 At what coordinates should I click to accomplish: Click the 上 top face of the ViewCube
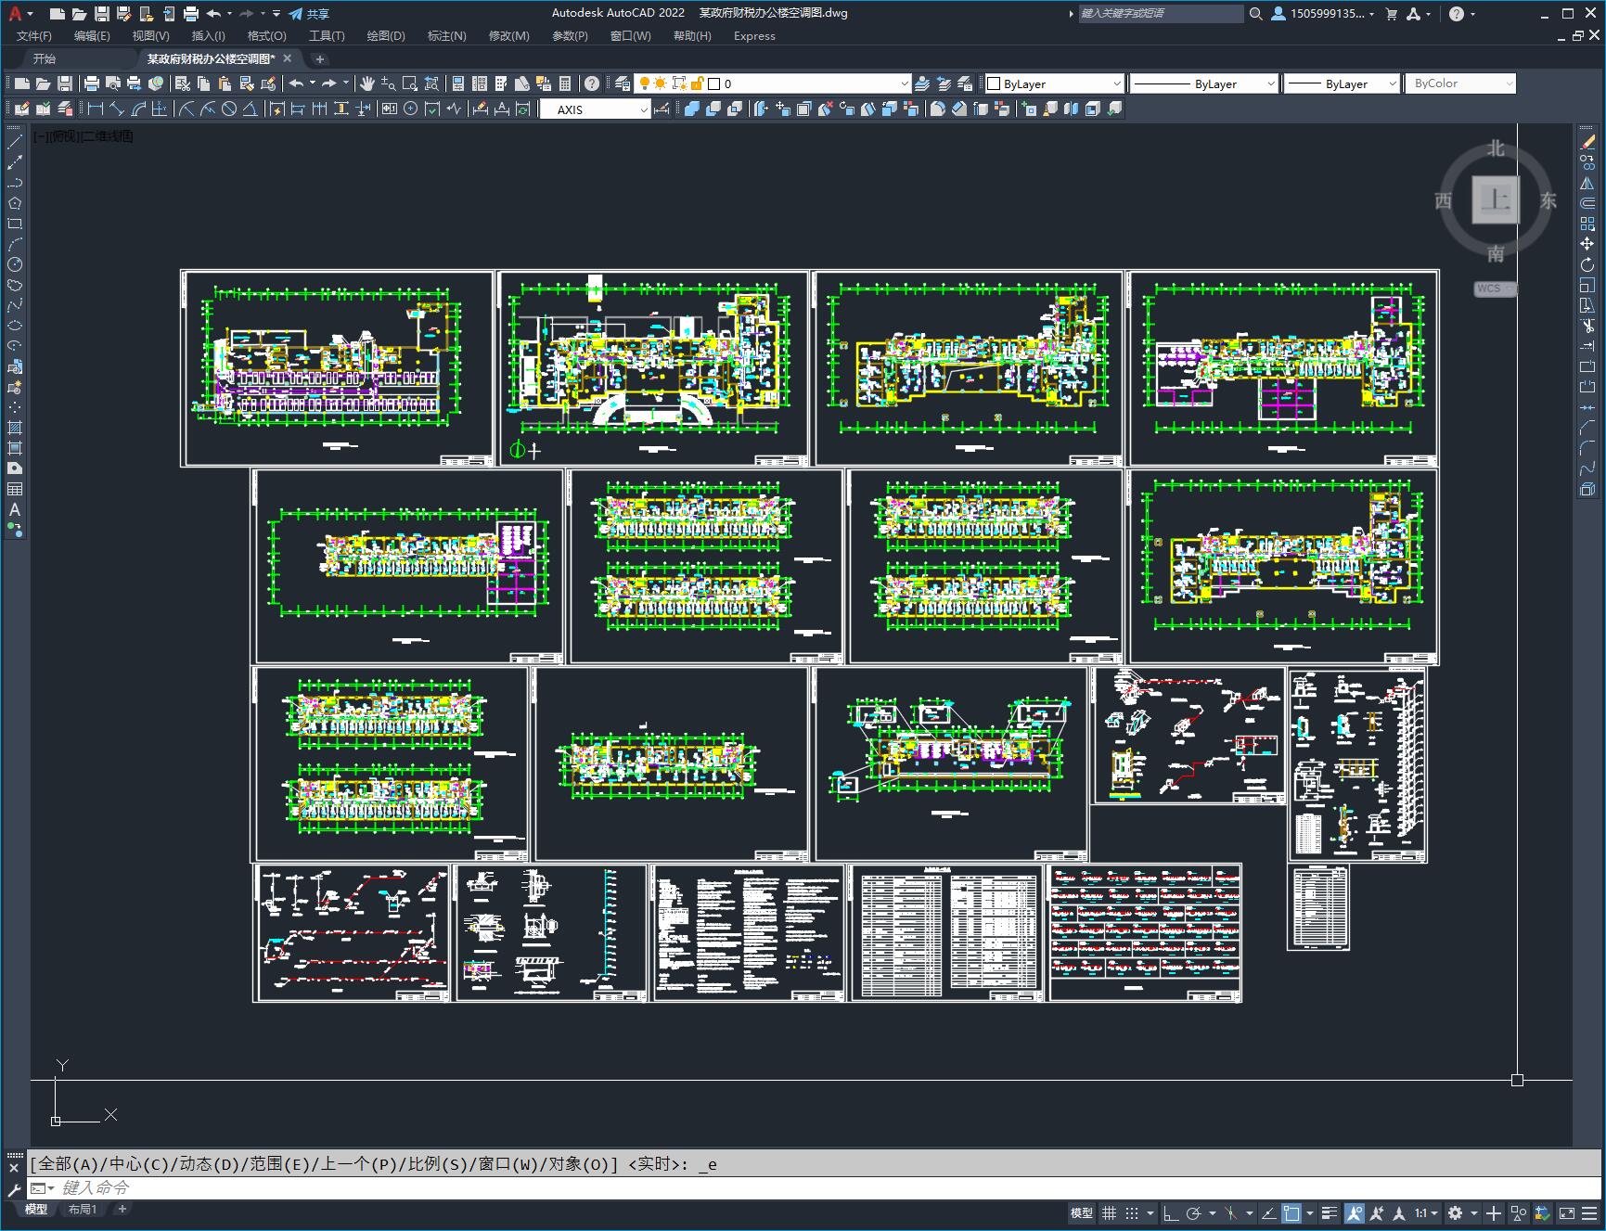click(x=1496, y=199)
